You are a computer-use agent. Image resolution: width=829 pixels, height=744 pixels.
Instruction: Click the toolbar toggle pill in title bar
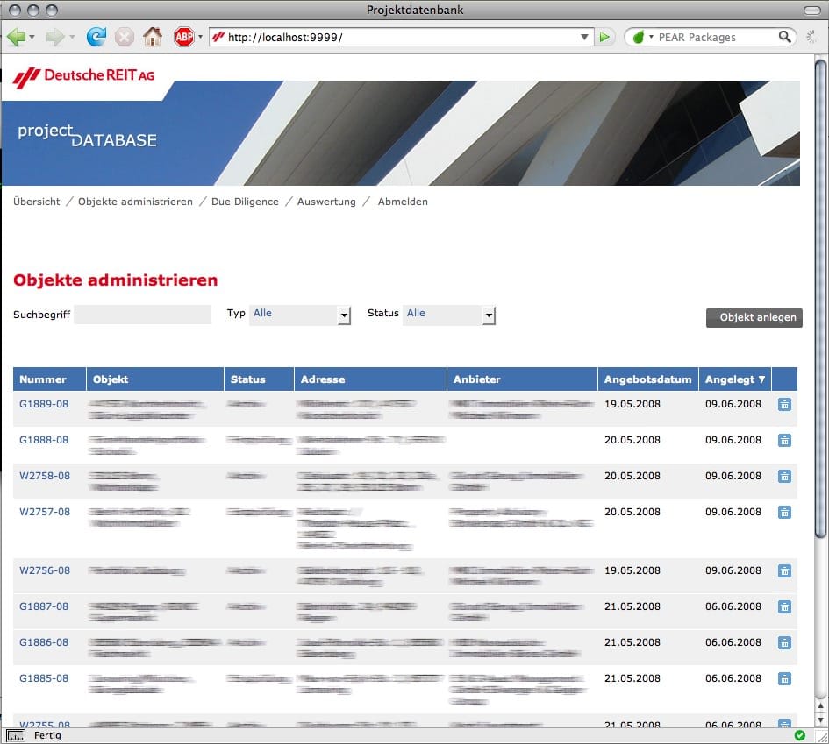pyautogui.click(x=811, y=10)
